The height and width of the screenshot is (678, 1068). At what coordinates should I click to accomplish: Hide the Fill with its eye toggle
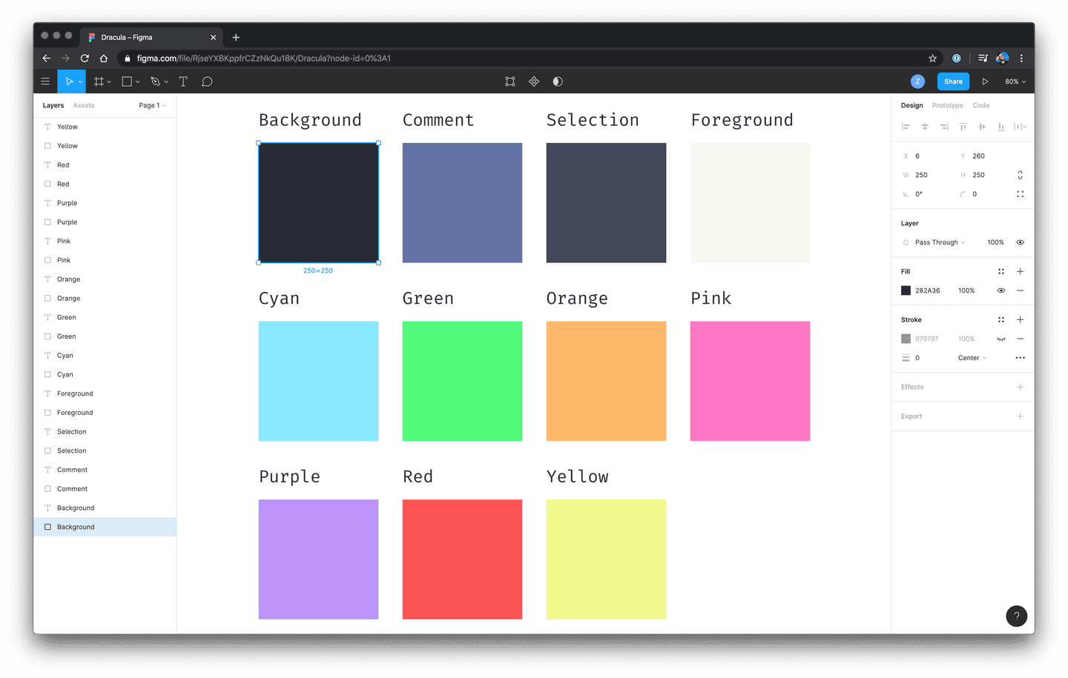1001,290
